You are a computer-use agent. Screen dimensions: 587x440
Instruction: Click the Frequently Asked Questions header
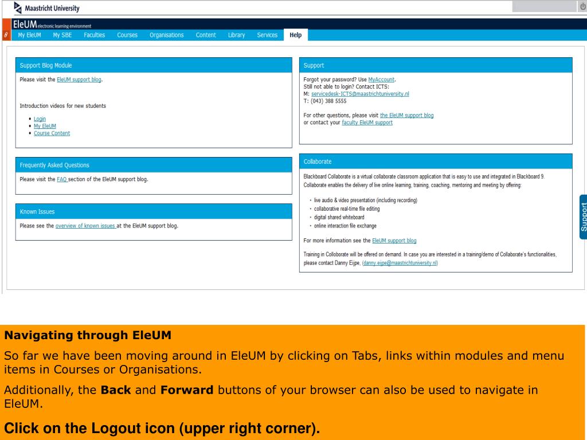coord(154,165)
